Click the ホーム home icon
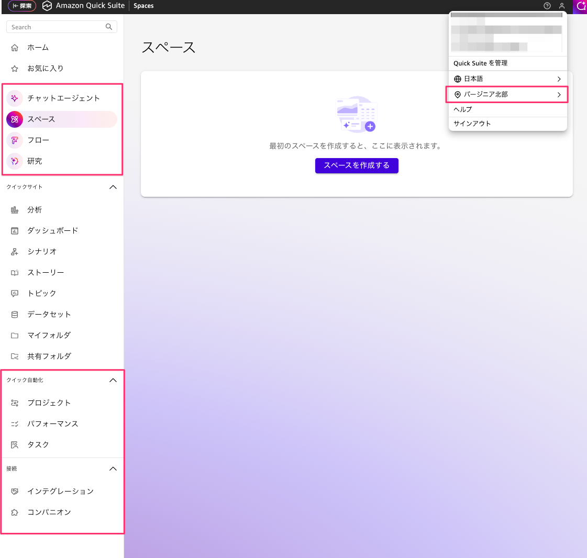 point(15,48)
